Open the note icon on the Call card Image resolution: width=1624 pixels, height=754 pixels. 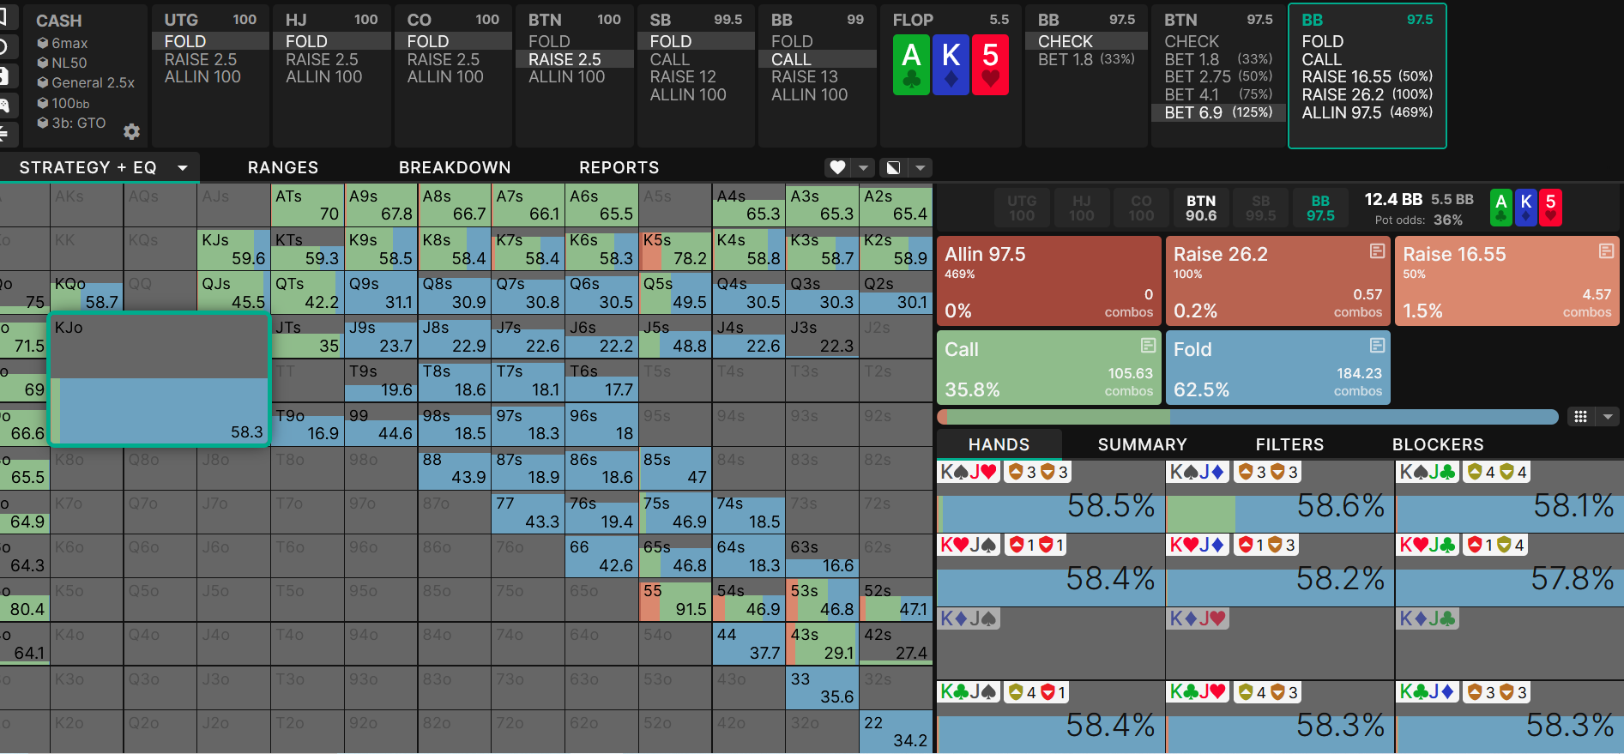(1148, 345)
